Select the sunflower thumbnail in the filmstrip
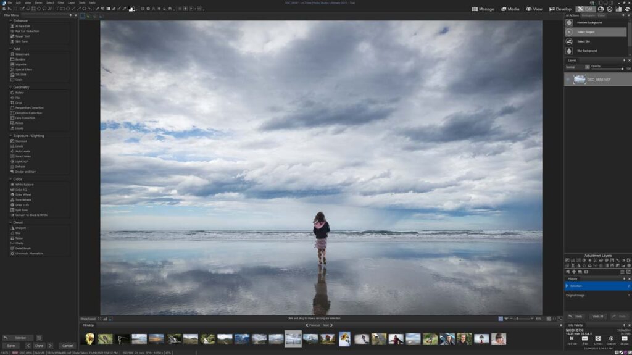The image size is (632, 355). tap(344, 339)
